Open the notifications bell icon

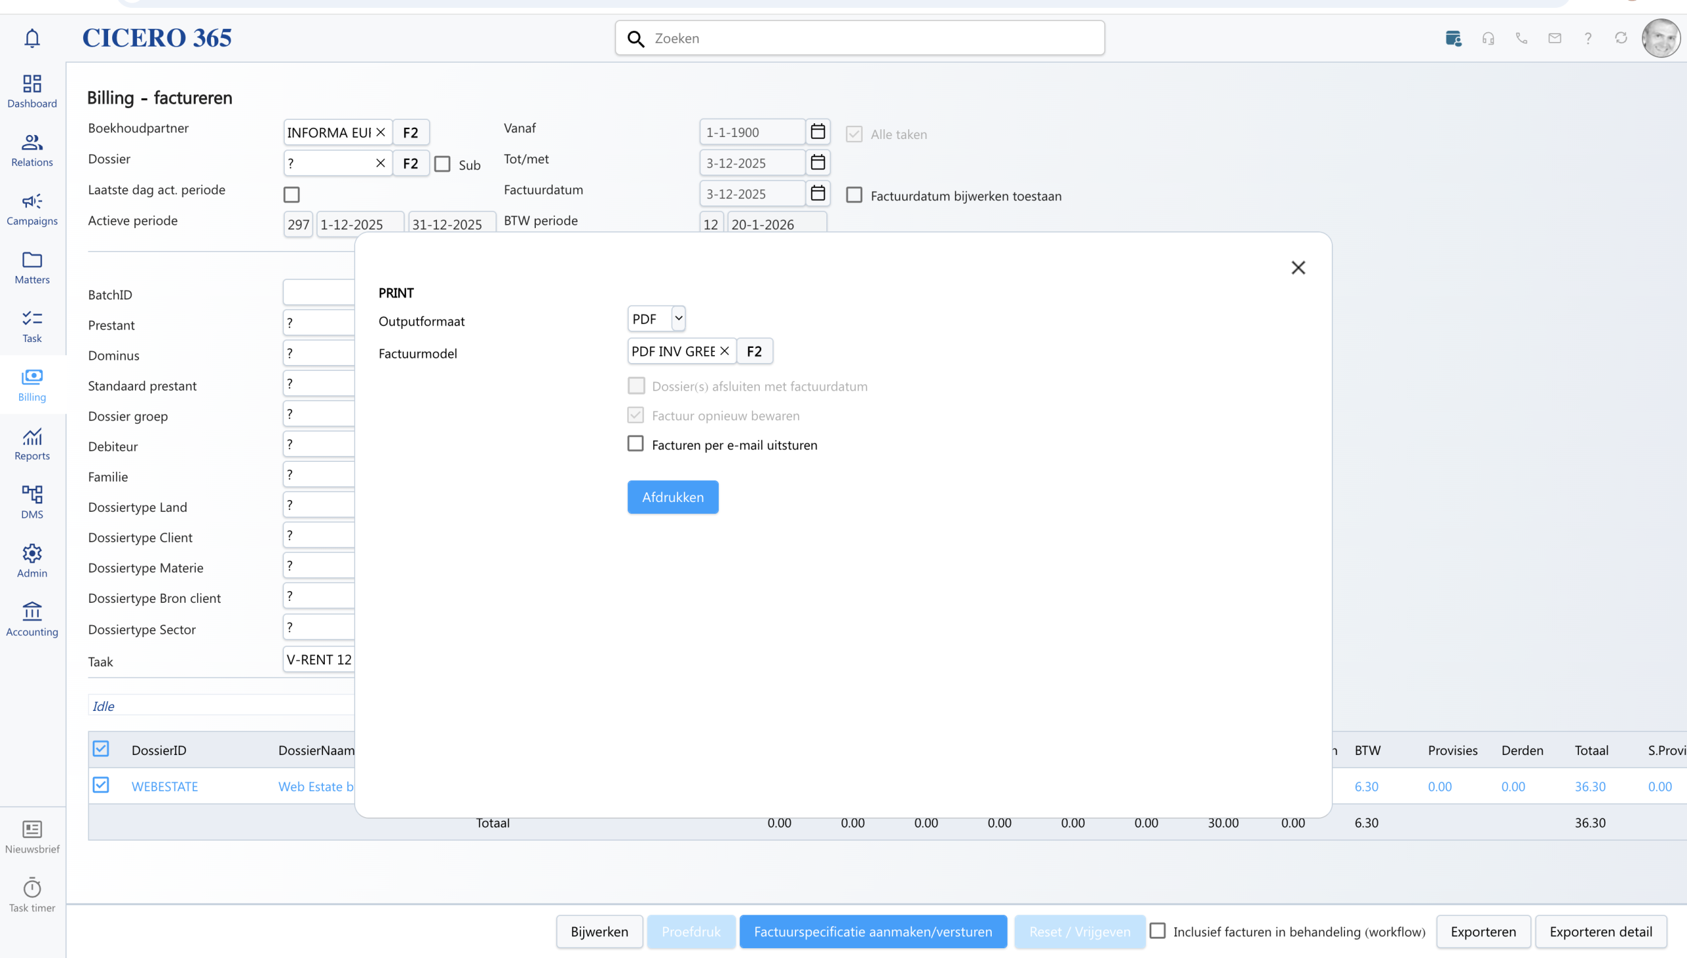point(32,38)
